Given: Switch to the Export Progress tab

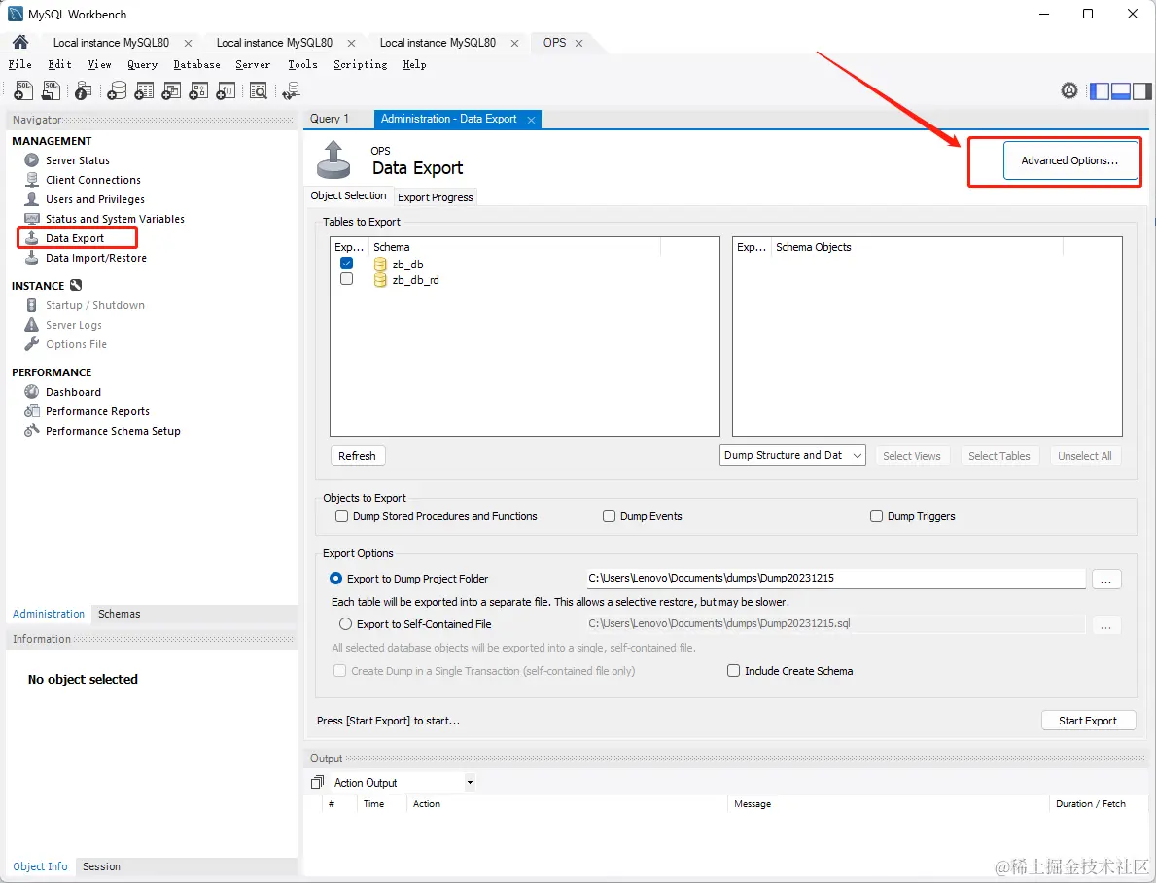Looking at the screenshot, I should 435,197.
